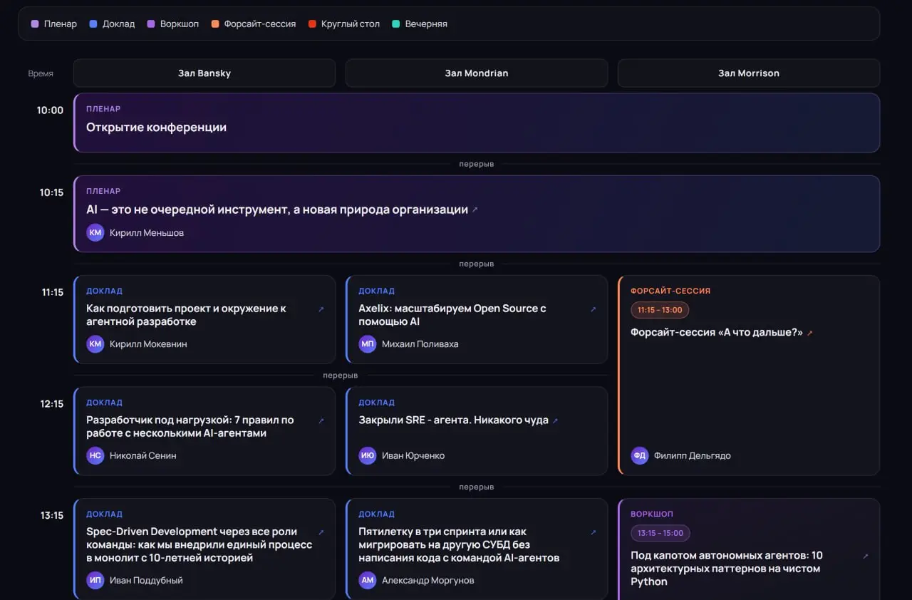
Task: Open the arrow icon on Разработчик под нагрузкой card
Action: (x=321, y=421)
